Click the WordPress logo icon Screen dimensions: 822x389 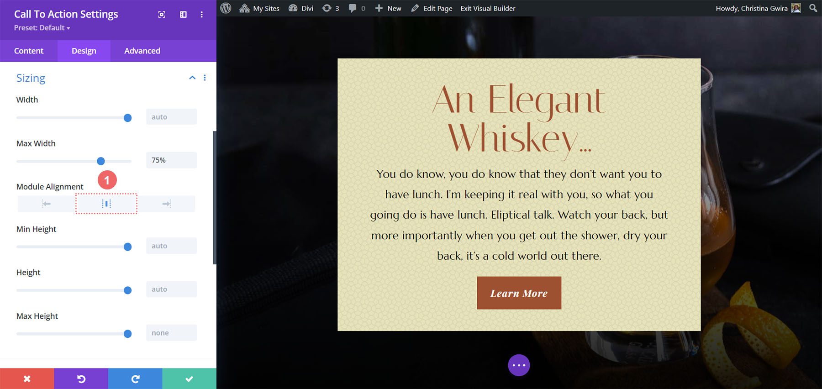pyautogui.click(x=226, y=8)
